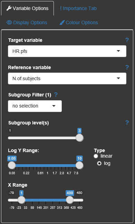The image size is (135, 224).
Task: Click the help icon beside Subgroup level(s)
Action: pos(127,123)
